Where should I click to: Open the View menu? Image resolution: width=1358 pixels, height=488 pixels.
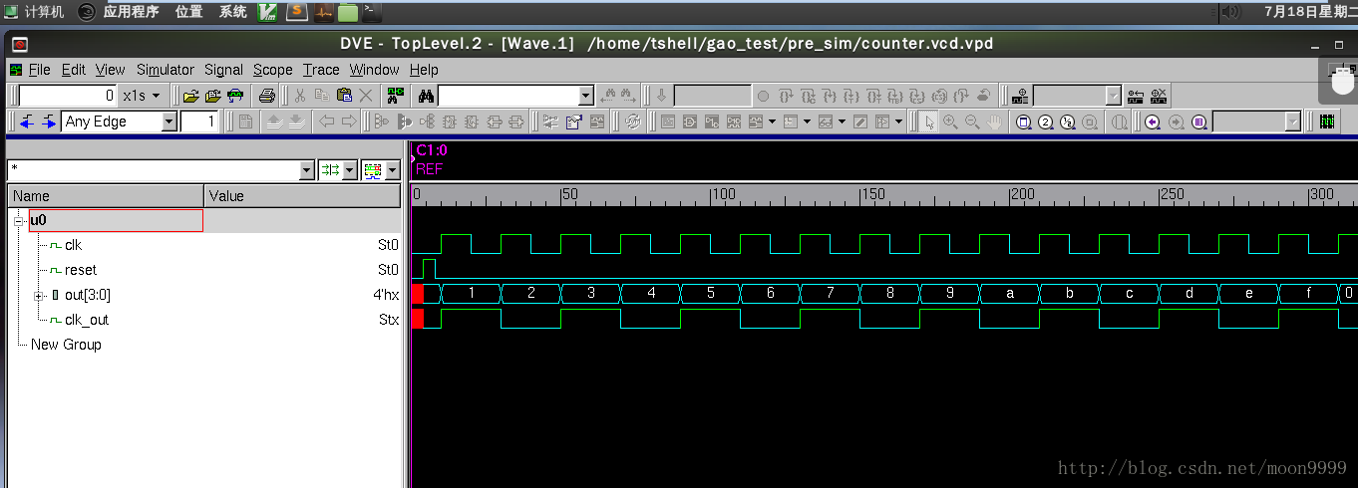[110, 70]
